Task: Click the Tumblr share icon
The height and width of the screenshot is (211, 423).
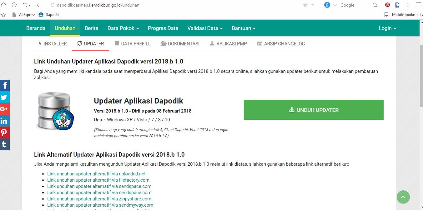Action: (5, 144)
